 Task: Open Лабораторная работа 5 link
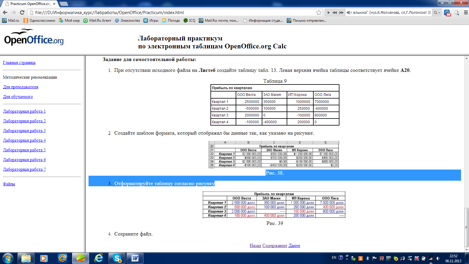click(x=24, y=150)
